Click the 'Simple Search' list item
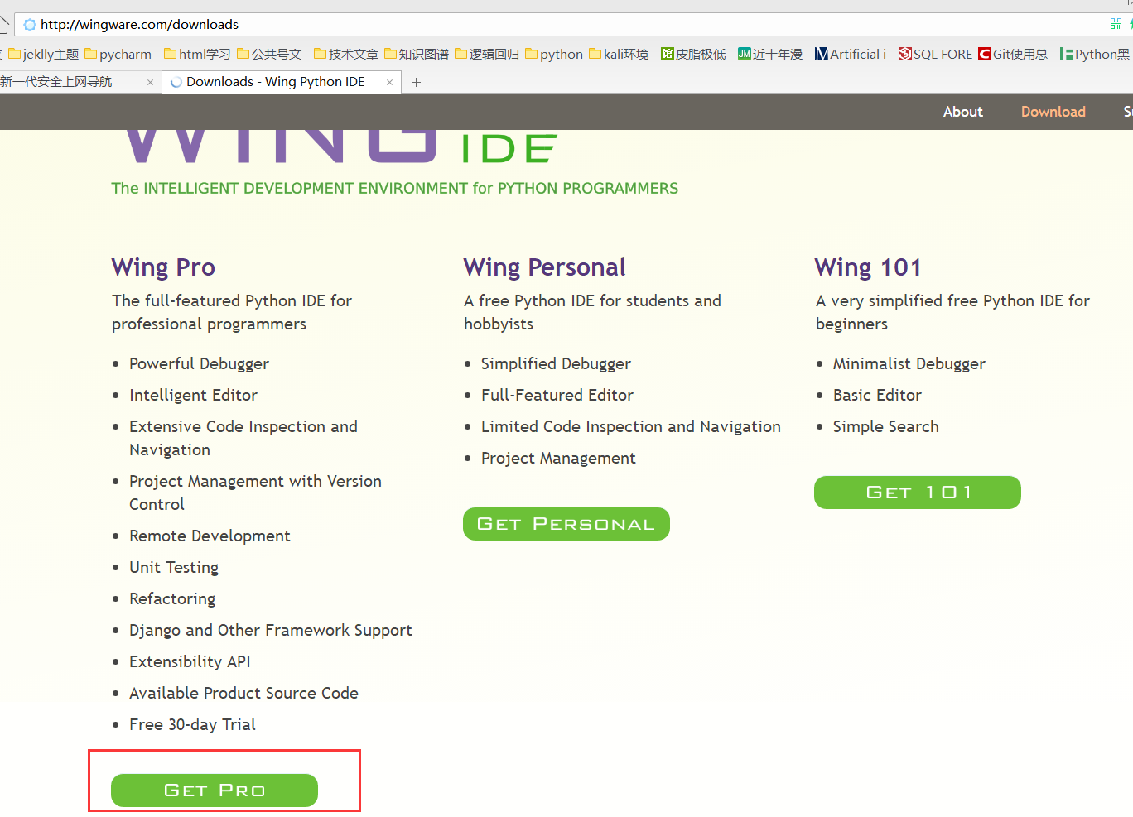 886,426
